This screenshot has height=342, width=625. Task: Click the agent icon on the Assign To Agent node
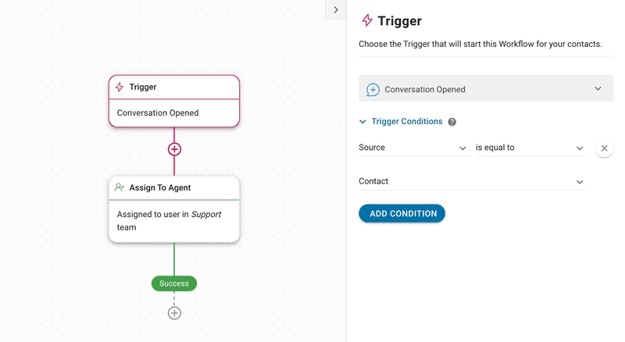[119, 187]
